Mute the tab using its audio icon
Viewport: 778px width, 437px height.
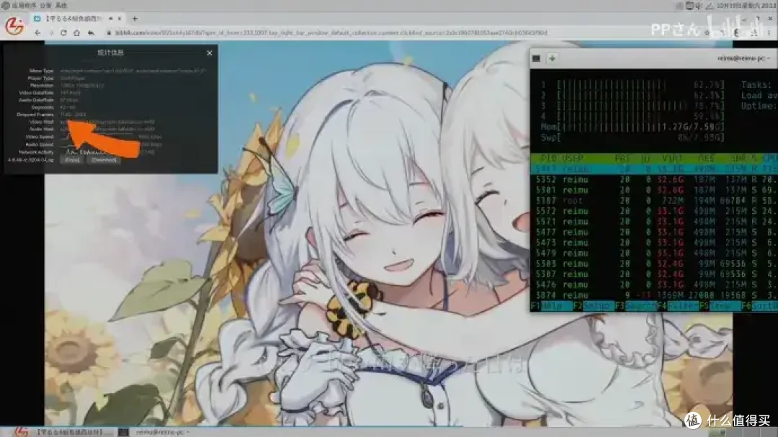[x=111, y=18]
